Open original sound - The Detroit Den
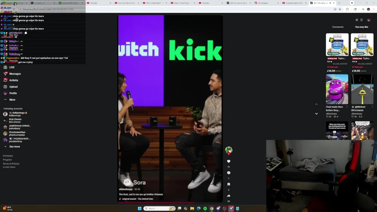The image size is (377, 212). click(x=138, y=199)
